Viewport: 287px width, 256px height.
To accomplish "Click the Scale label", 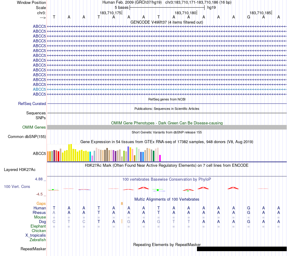I will pyautogui.click(x=41, y=8).
